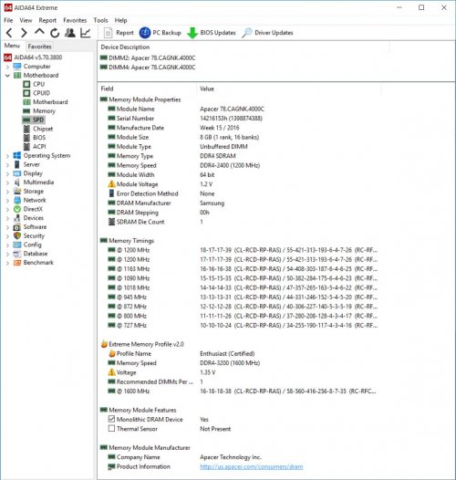
Task: Switch to the Menu tab
Action: pos(12,46)
